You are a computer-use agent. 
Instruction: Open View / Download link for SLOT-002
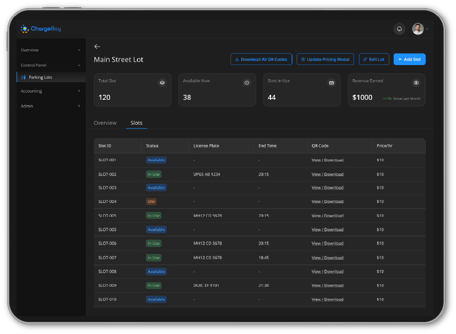coord(327,174)
